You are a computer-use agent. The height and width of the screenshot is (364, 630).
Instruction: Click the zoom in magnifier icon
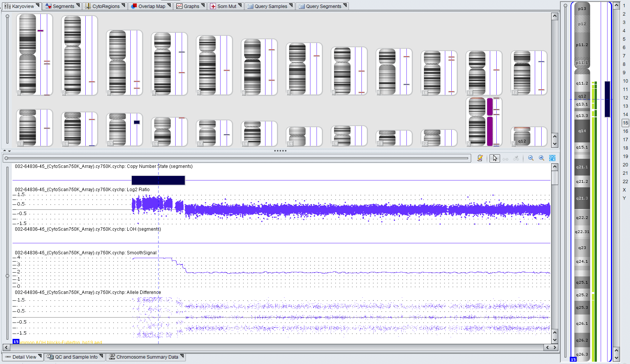[x=541, y=158]
